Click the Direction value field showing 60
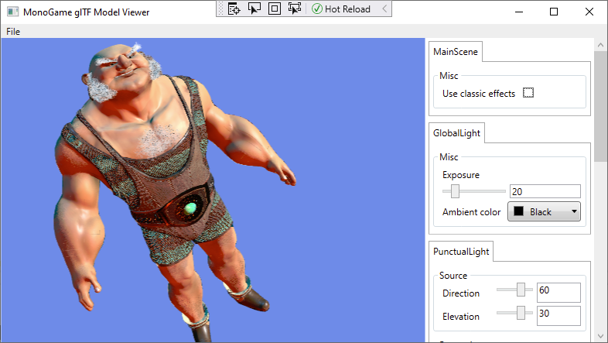 coord(558,292)
